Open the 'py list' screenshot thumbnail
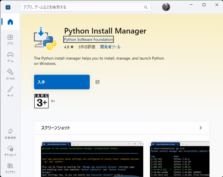Image resolution: width=223 pixels, height=177 pixels. pyautogui.click(x=180, y=159)
